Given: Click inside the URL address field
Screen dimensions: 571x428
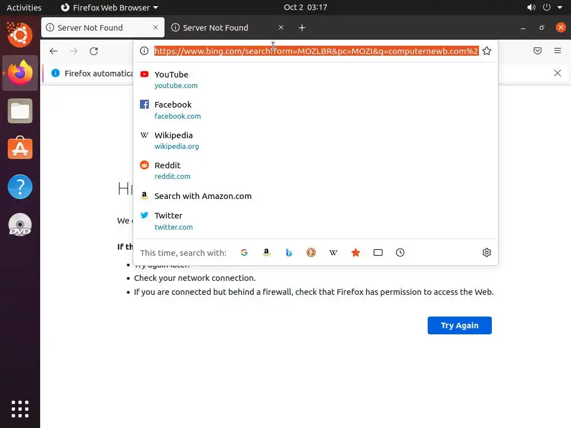Looking at the screenshot, I should tap(316, 51).
